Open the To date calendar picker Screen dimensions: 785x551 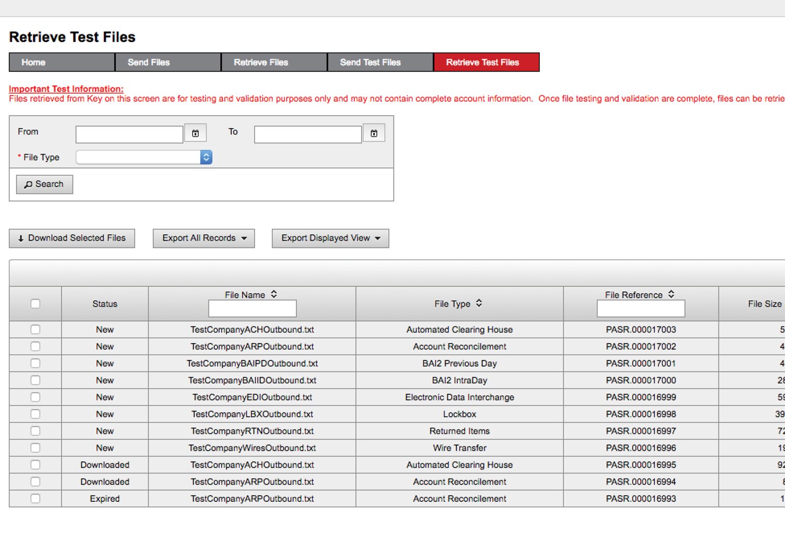(374, 133)
